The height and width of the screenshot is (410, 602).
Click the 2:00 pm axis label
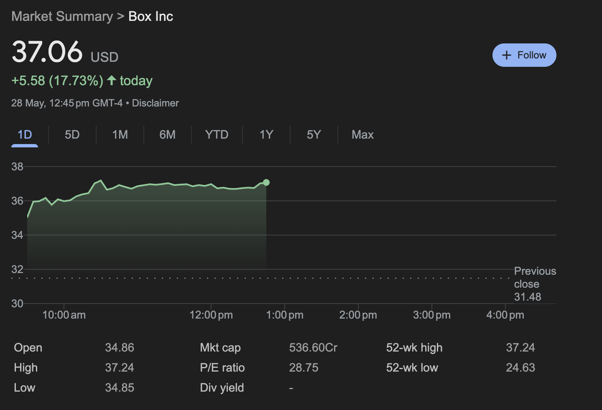358,315
